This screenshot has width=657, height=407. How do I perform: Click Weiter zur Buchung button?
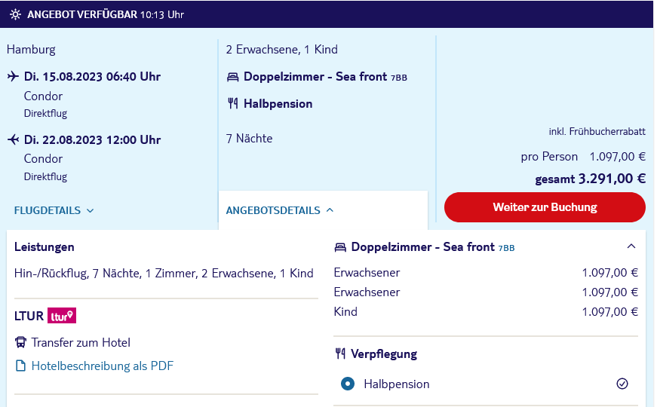click(545, 207)
